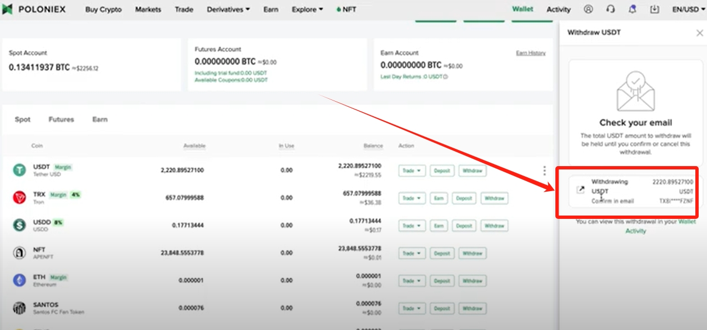Click Deposit in the NFT row

coord(442,253)
